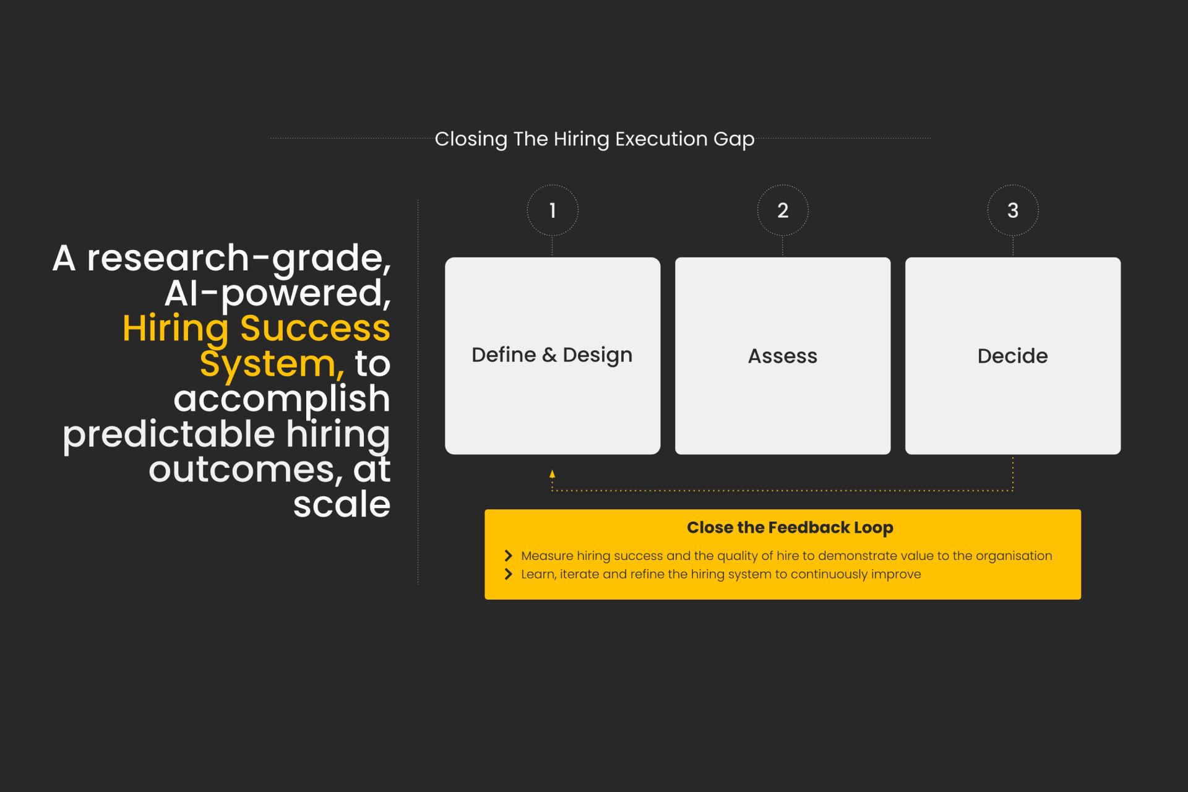Click the A research-grade headline line
Screen dimensions: 1188x792
pos(222,258)
